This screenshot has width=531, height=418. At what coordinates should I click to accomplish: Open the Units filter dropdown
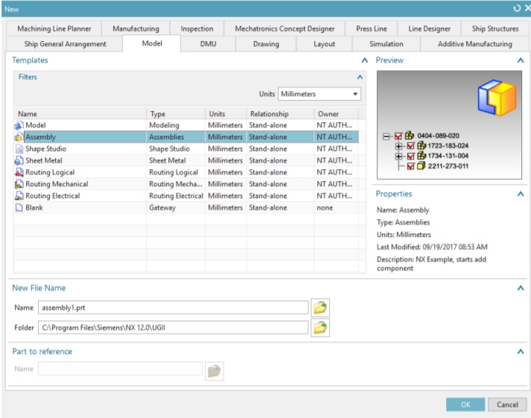(x=319, y=94)
